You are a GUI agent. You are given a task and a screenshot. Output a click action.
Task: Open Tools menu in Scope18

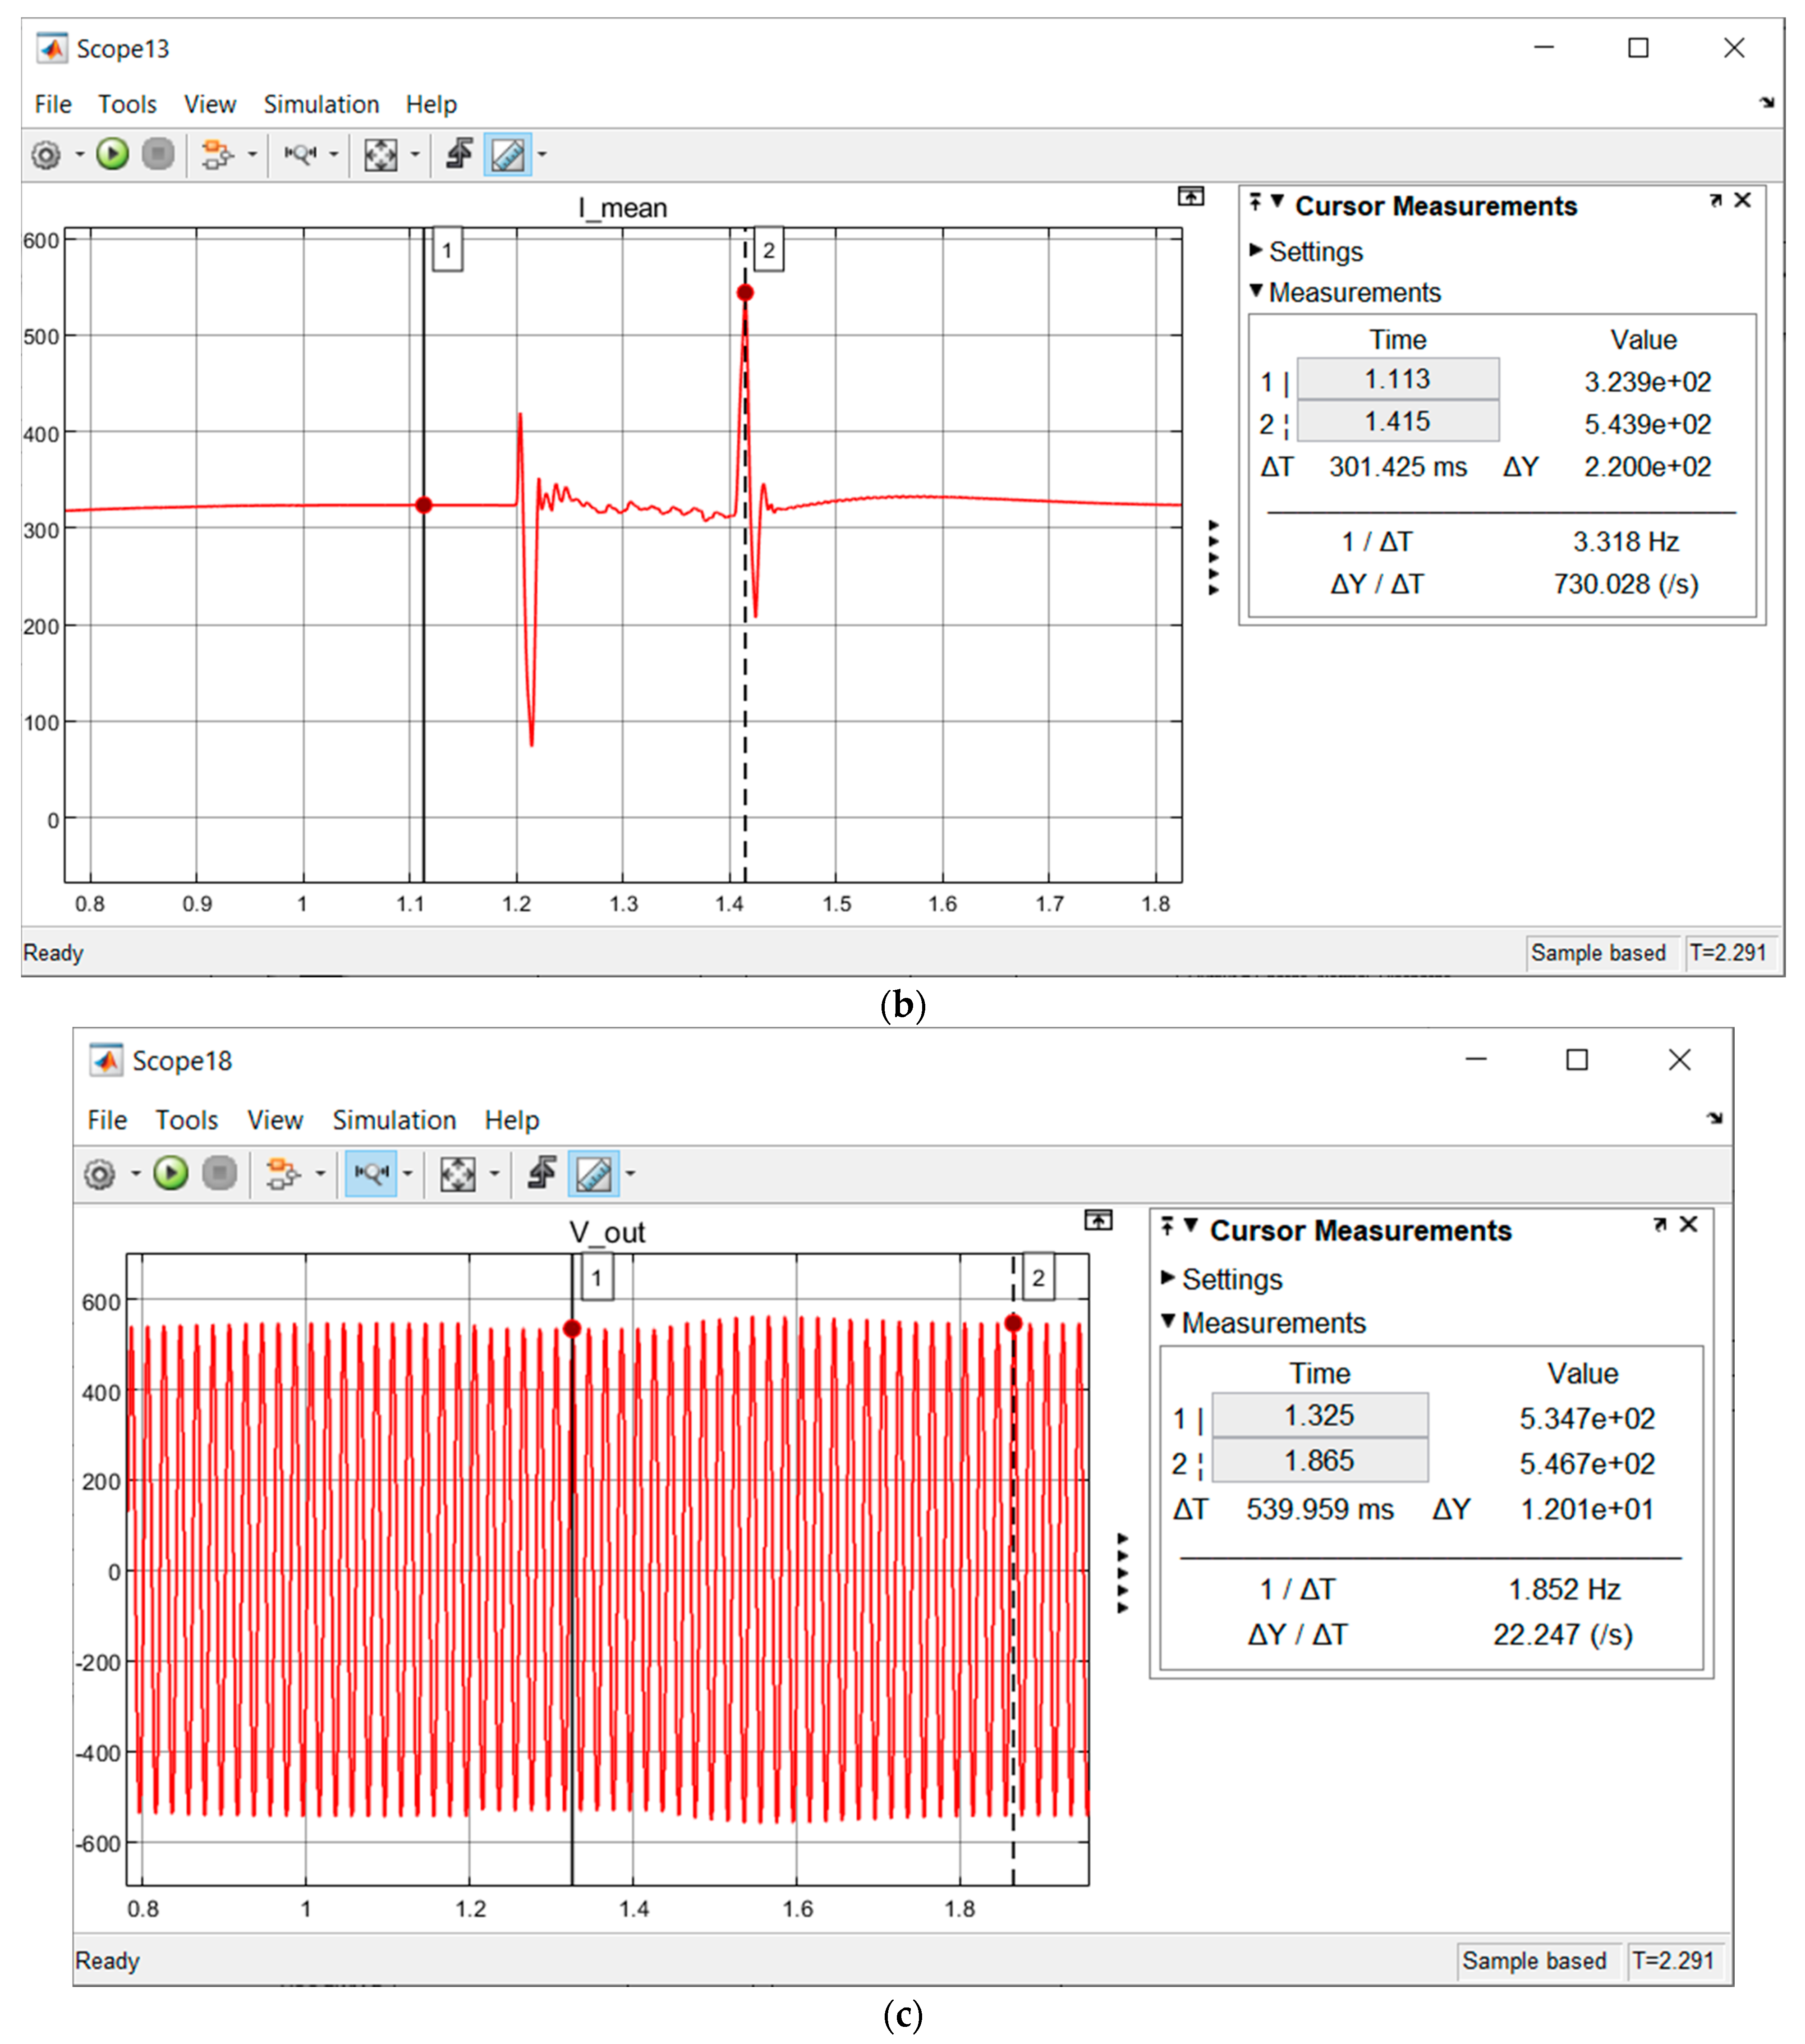click(x=186, y=1120)
